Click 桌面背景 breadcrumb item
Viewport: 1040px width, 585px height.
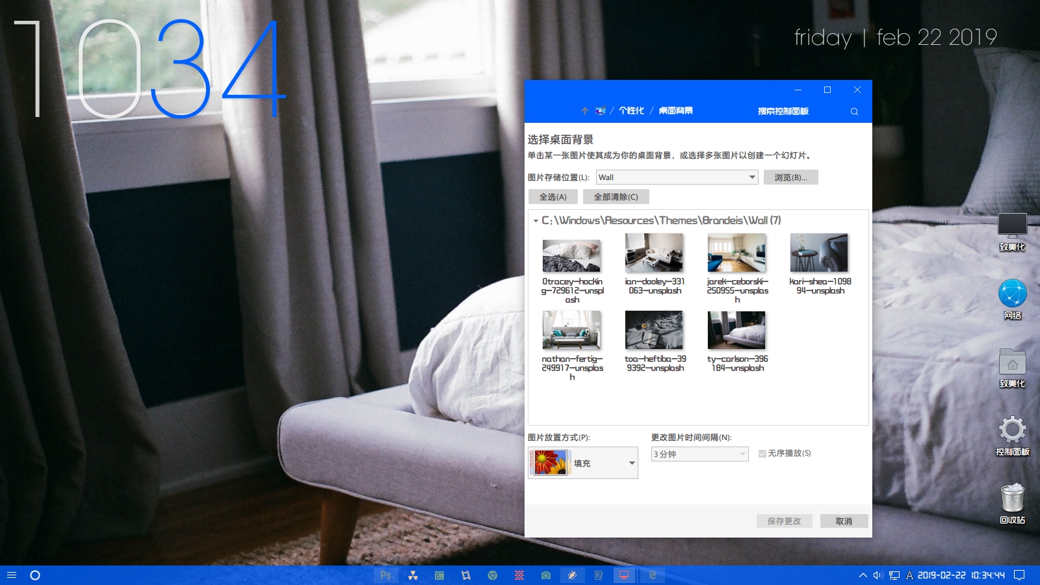click(x=676, y=111)
